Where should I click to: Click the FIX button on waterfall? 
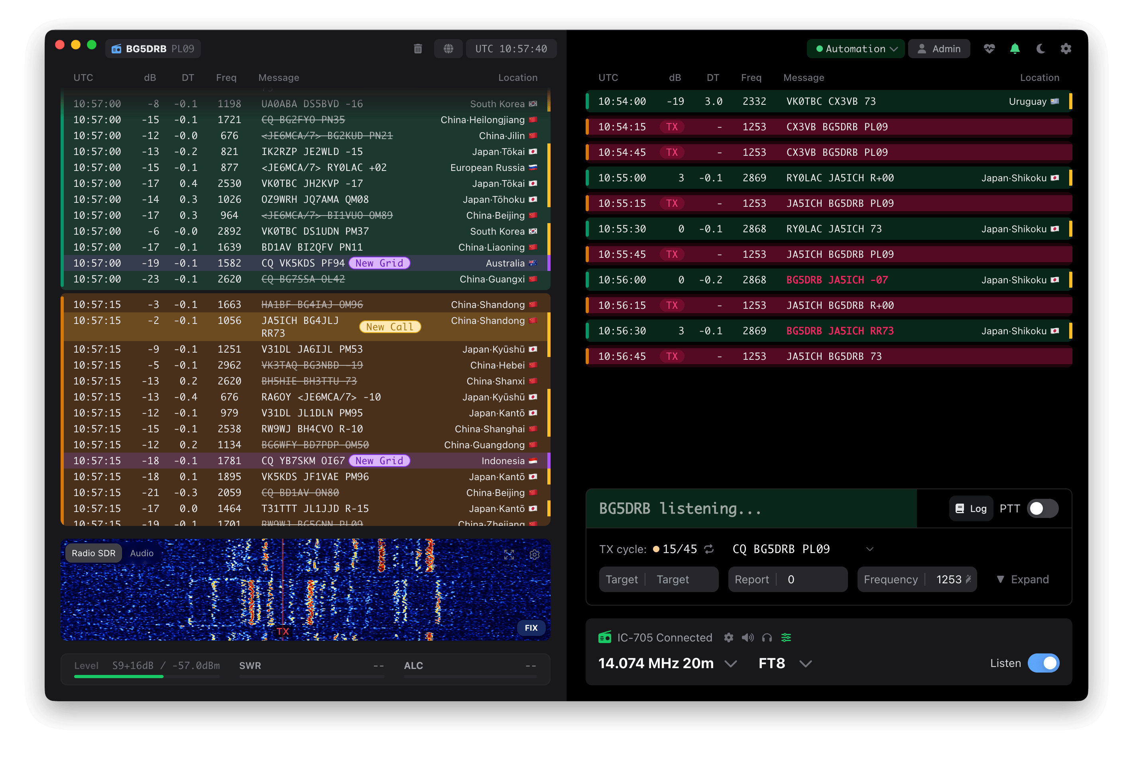pos(531,628)
